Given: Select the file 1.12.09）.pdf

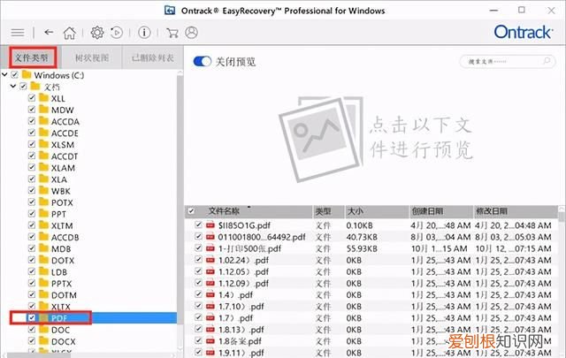Looking at the screenshot, I should click(x=243, y=283).
